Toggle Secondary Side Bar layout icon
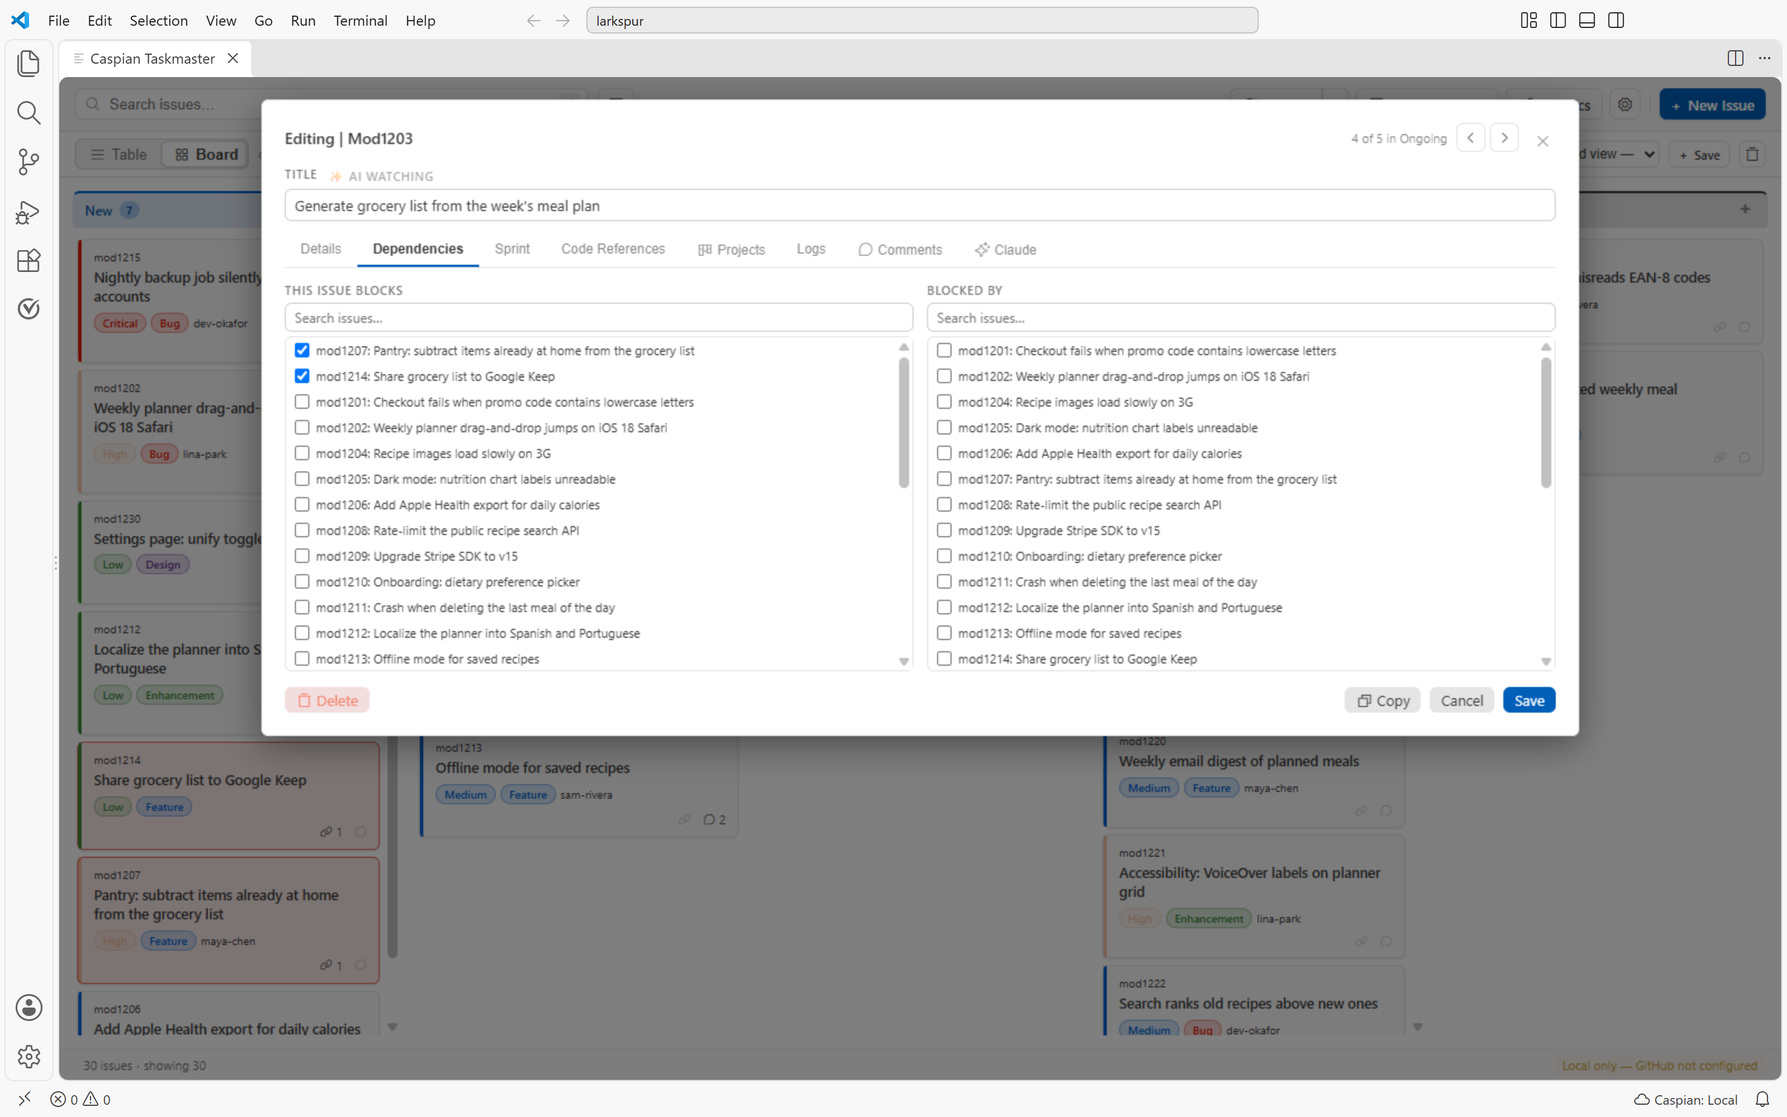The width and height of the screenshot is (1787, 1117). [x=1616, y=21]
